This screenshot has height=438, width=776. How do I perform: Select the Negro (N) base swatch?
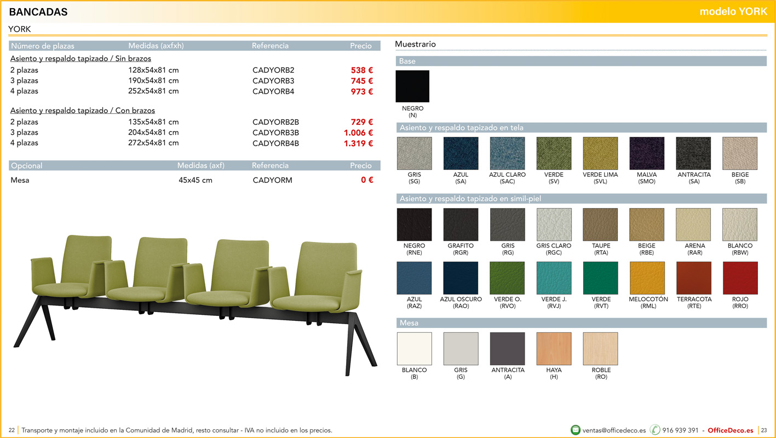click(412, 86)
